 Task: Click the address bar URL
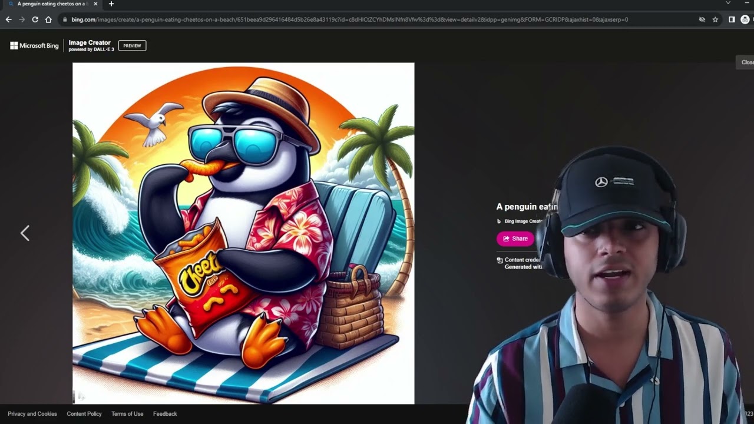coord(349,19)
